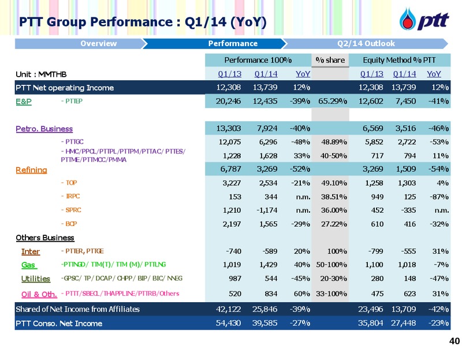
Task: Click the 48.89% share for PTTGC
Action: [x=334, y=142]
